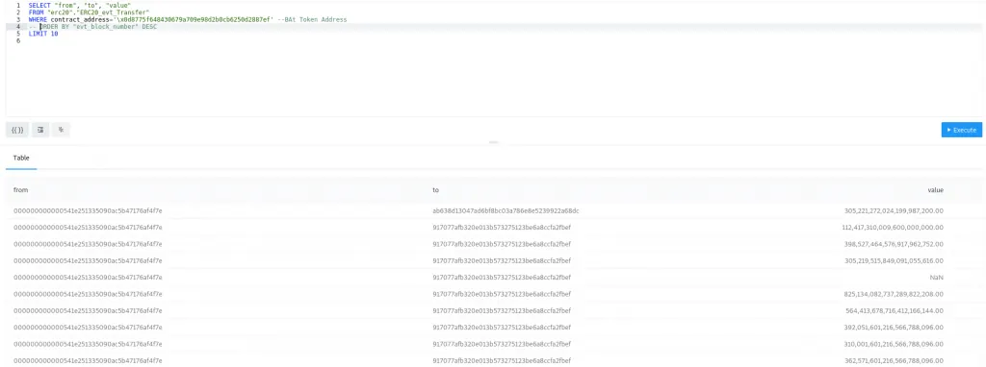Screen dimensions: 986x367
Task: Click the 'to' address in the 112,417,310 row
Action: coord(501,227)
